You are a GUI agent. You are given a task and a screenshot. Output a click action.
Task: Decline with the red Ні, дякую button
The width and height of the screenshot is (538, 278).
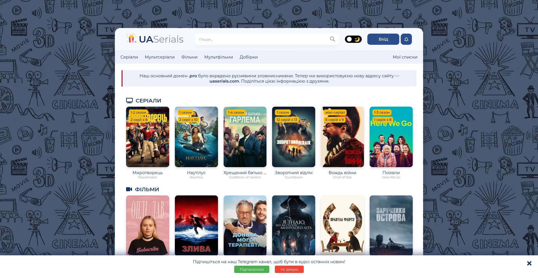pos(289,269)
